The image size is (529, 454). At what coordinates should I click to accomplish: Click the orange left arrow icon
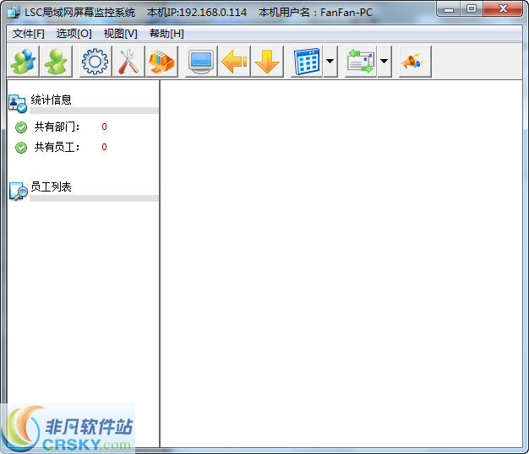coord(234,62)
